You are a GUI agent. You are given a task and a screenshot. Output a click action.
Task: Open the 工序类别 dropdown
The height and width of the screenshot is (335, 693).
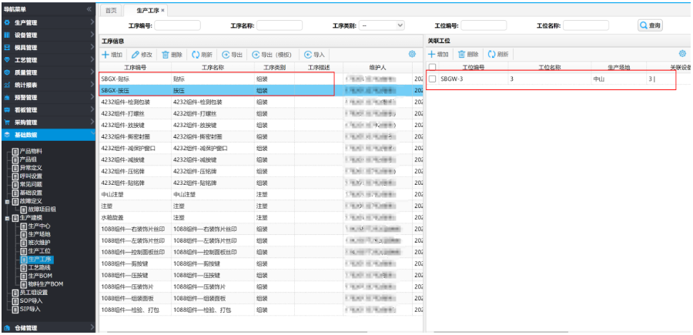pyautogui.click(x=382, y=25)
